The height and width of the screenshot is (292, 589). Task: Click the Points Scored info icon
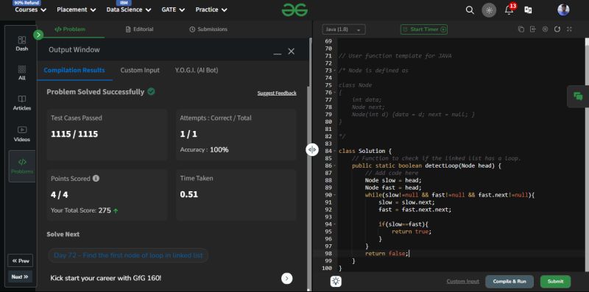tap(96, 178)
